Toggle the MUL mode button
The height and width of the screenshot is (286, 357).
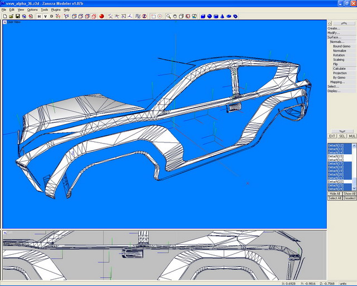tap(352, 136)
